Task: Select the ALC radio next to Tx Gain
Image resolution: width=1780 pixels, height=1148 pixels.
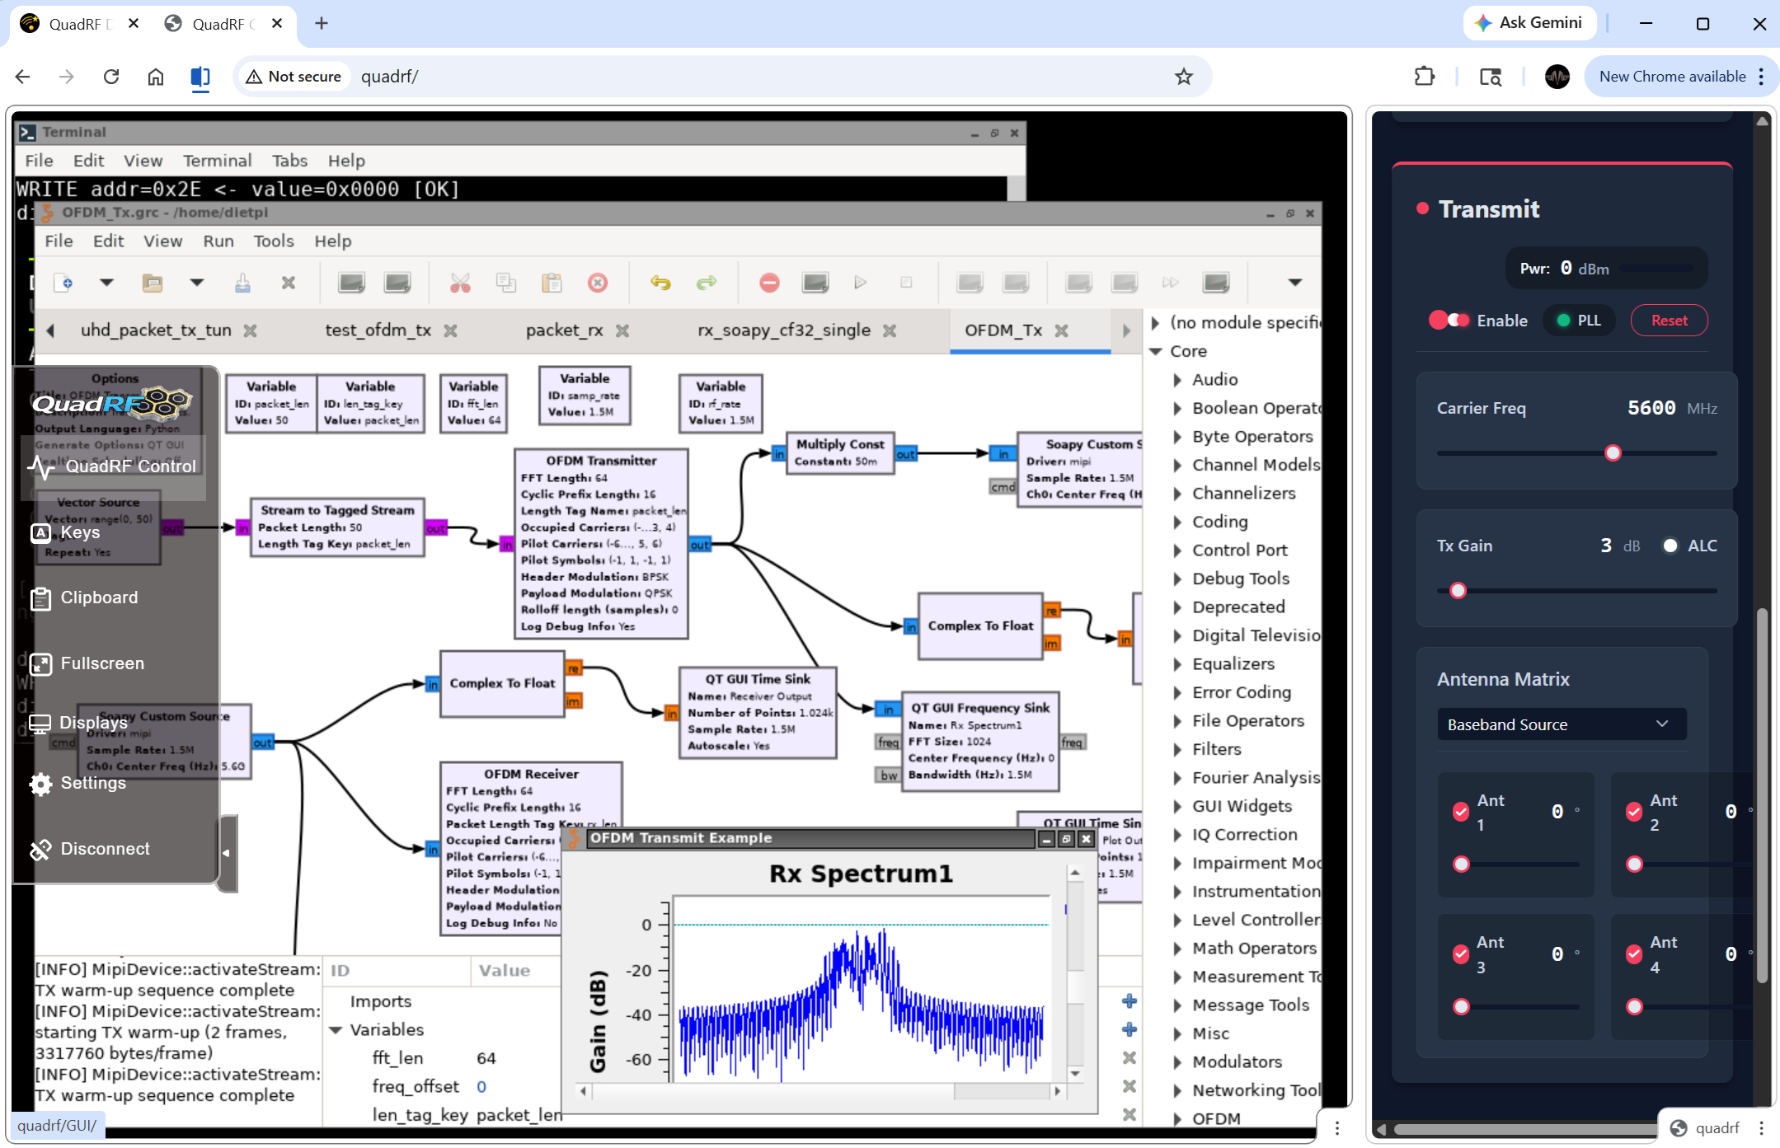Action: pos(1670,546)
